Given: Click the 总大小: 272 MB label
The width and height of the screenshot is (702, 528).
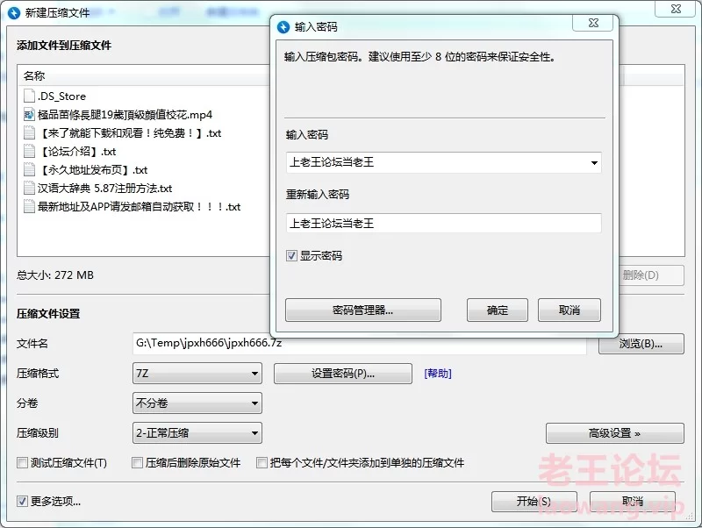Looking at the screenshot, I should 55,275.
